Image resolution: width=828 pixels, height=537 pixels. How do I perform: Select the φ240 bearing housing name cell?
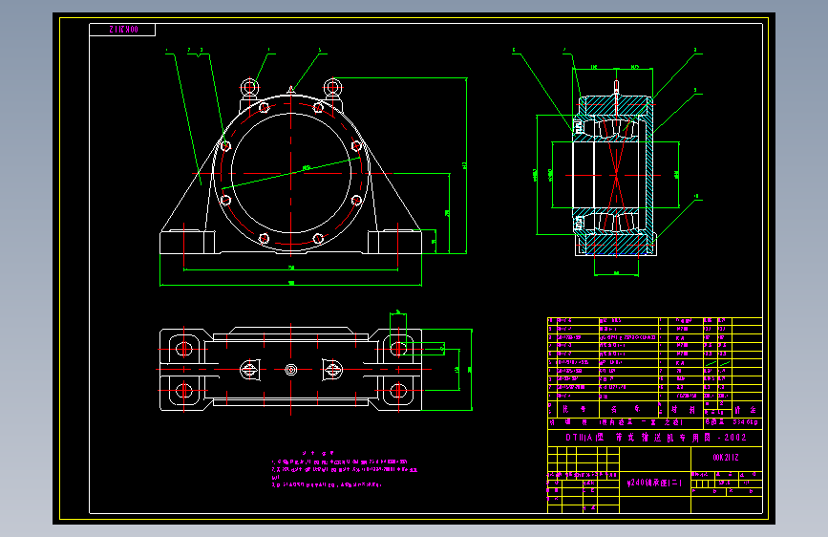[x=655, y=483]
